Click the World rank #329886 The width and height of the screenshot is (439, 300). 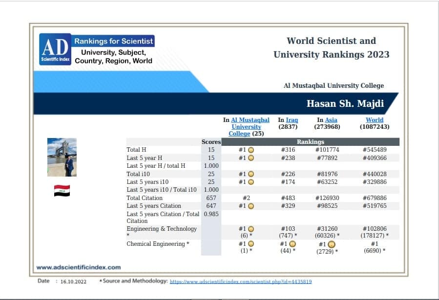[375, 182]
